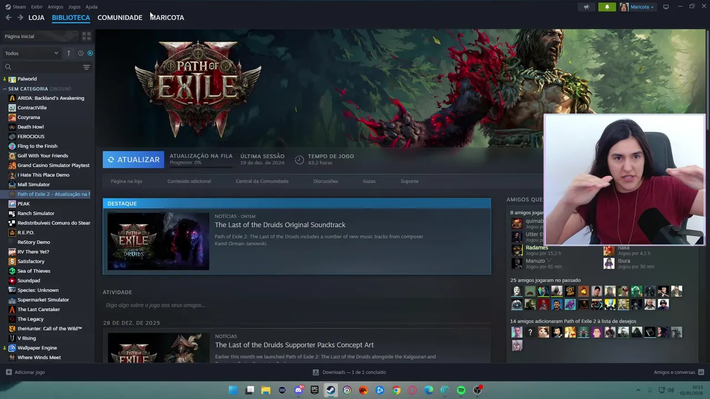Screen dimensions: 710x399
Task: Select V Rising in the game list
Action: [27, 339]
